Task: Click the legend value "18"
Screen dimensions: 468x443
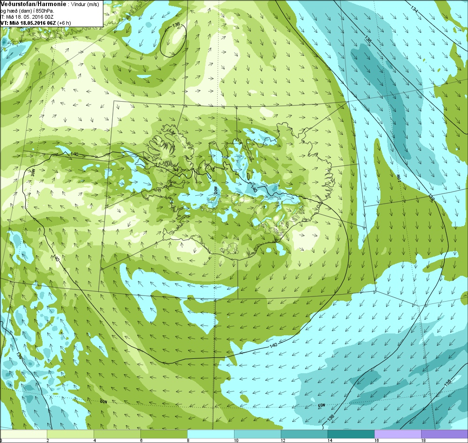Action: pos(423,440)
